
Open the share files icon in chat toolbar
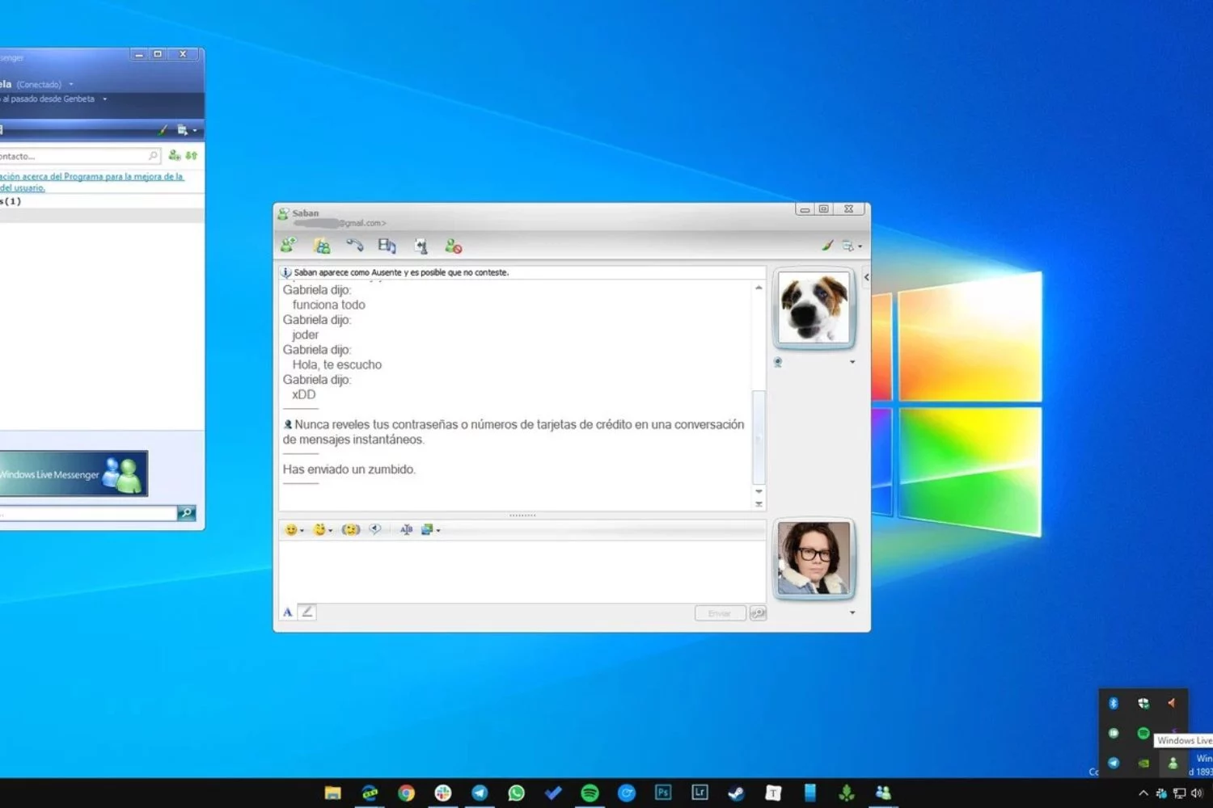point(322,246)
